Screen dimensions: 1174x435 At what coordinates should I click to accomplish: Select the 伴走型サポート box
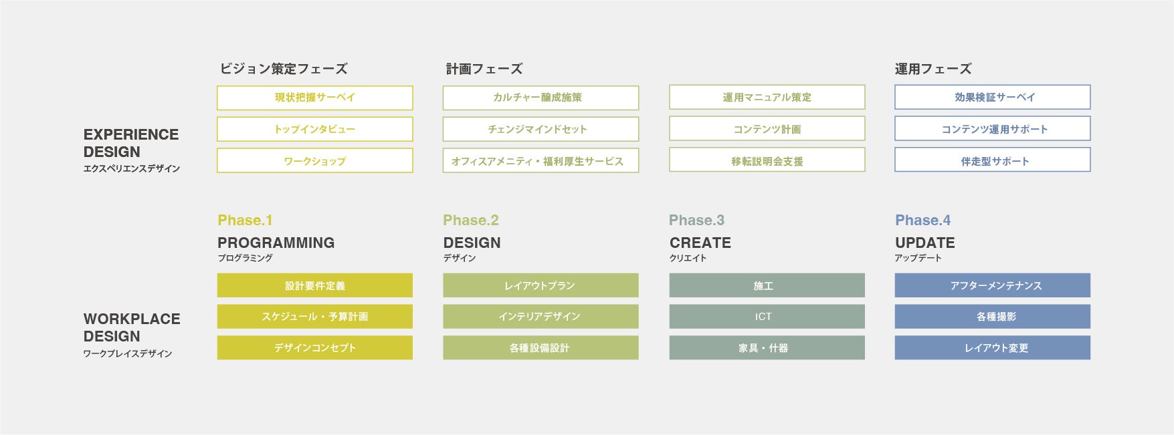(x=993, y=160)
